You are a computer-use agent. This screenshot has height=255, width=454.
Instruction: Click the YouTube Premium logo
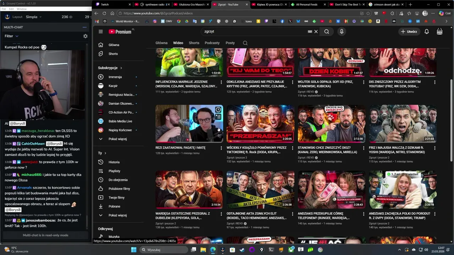tap(120, 32)
